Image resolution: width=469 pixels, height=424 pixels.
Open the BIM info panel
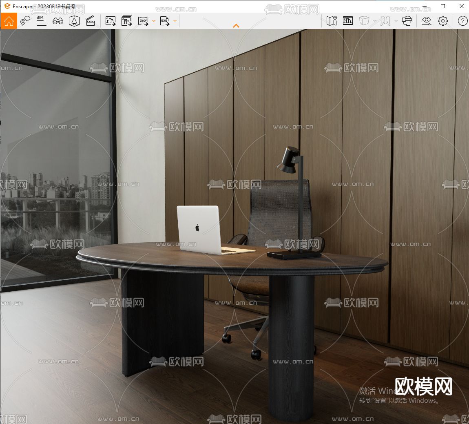tap(41, 21)
